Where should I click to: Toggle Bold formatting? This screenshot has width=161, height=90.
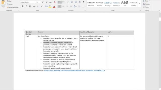(x=22, y=6)
